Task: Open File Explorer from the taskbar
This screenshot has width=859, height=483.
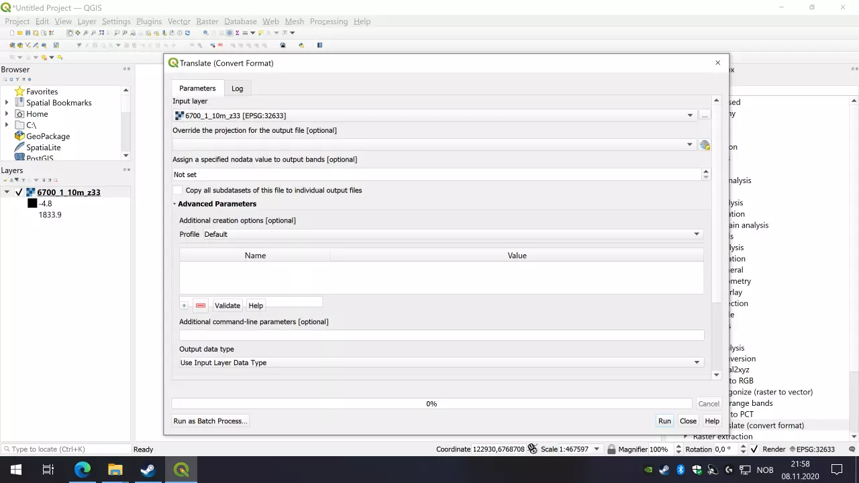Action: tap(115, 470)
